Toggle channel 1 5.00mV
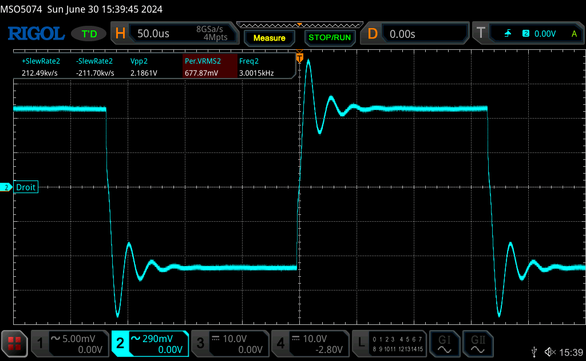 point(70,344)
